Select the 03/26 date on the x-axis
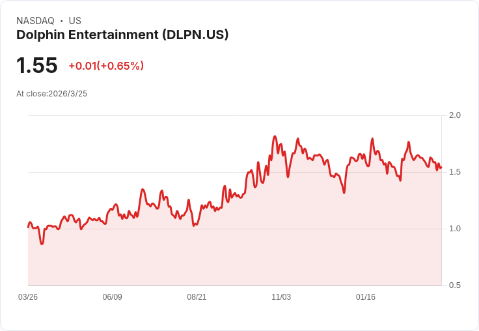Image resolution: width=479 pixels, height=331 pixels. [28, 297]
